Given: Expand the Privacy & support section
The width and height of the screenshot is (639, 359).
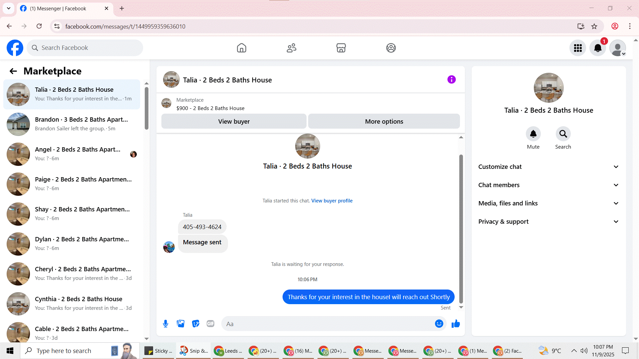Looking at the screenshot, I should (x=549, y=222).
